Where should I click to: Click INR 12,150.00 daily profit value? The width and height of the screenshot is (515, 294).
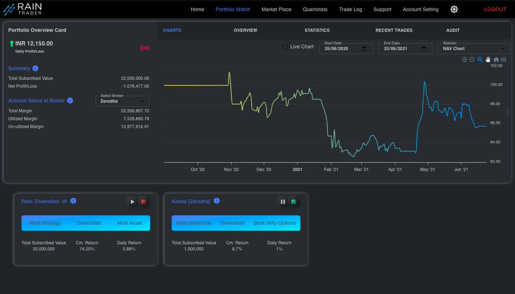coord(34,43)
